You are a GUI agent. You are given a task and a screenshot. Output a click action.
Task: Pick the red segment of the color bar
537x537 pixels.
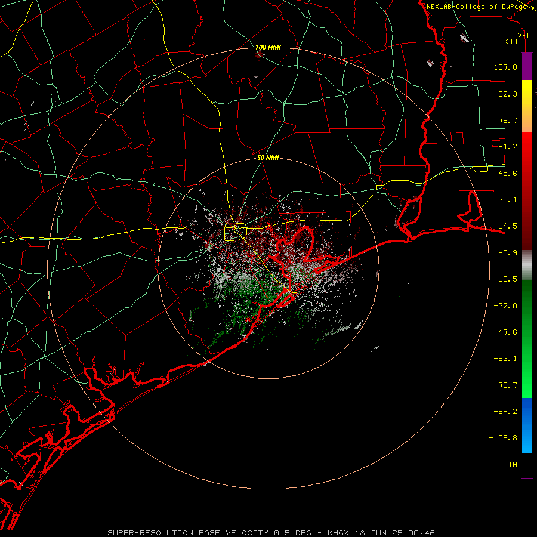(x=527, y=191)
